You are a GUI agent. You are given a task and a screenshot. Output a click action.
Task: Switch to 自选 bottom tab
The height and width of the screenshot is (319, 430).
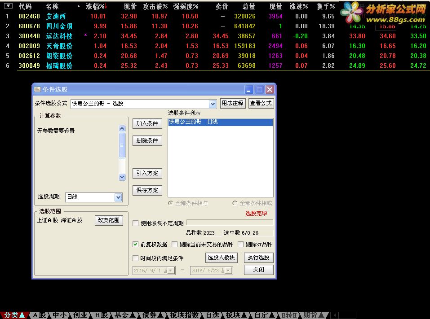[213, 315]
